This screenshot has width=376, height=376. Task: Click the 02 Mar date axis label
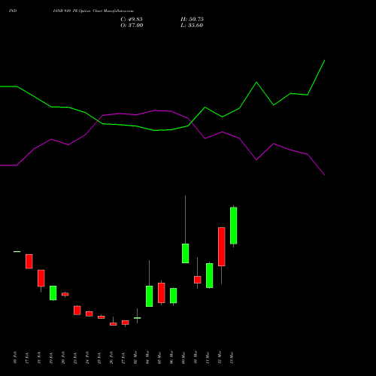click(135, 357)
